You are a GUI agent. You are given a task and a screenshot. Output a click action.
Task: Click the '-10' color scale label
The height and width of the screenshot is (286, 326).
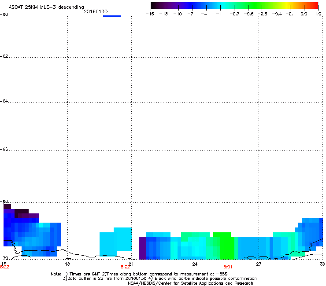pos(178,14)
